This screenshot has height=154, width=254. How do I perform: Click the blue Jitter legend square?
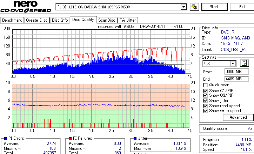click(x=135, y=138)
